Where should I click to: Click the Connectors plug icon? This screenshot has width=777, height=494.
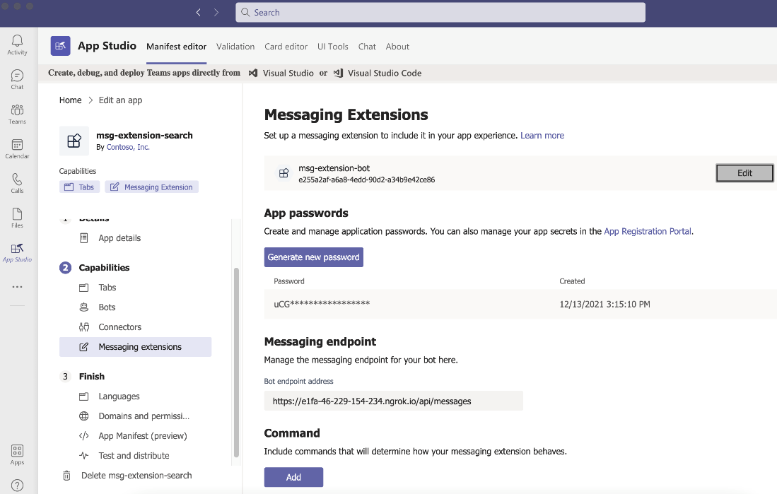coord(83,327)
